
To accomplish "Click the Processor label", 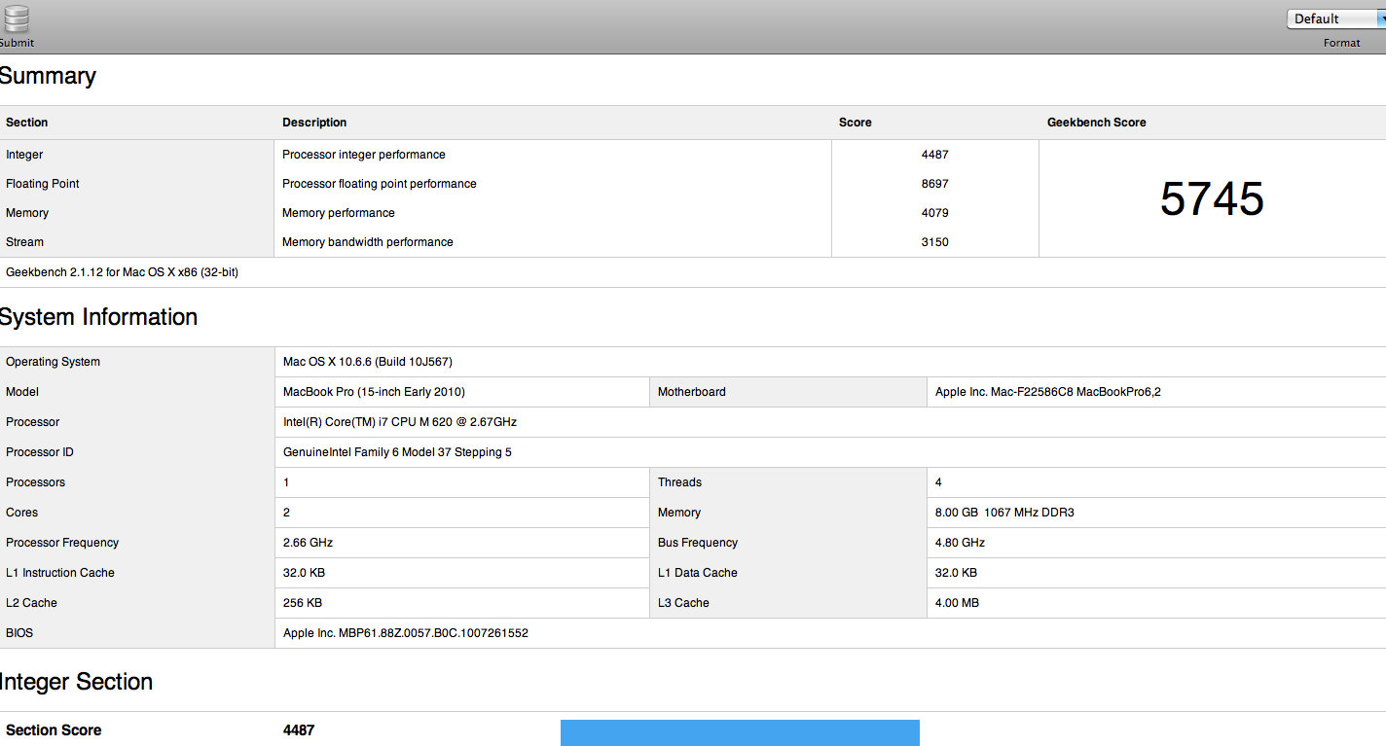I will tap(33, 422).
